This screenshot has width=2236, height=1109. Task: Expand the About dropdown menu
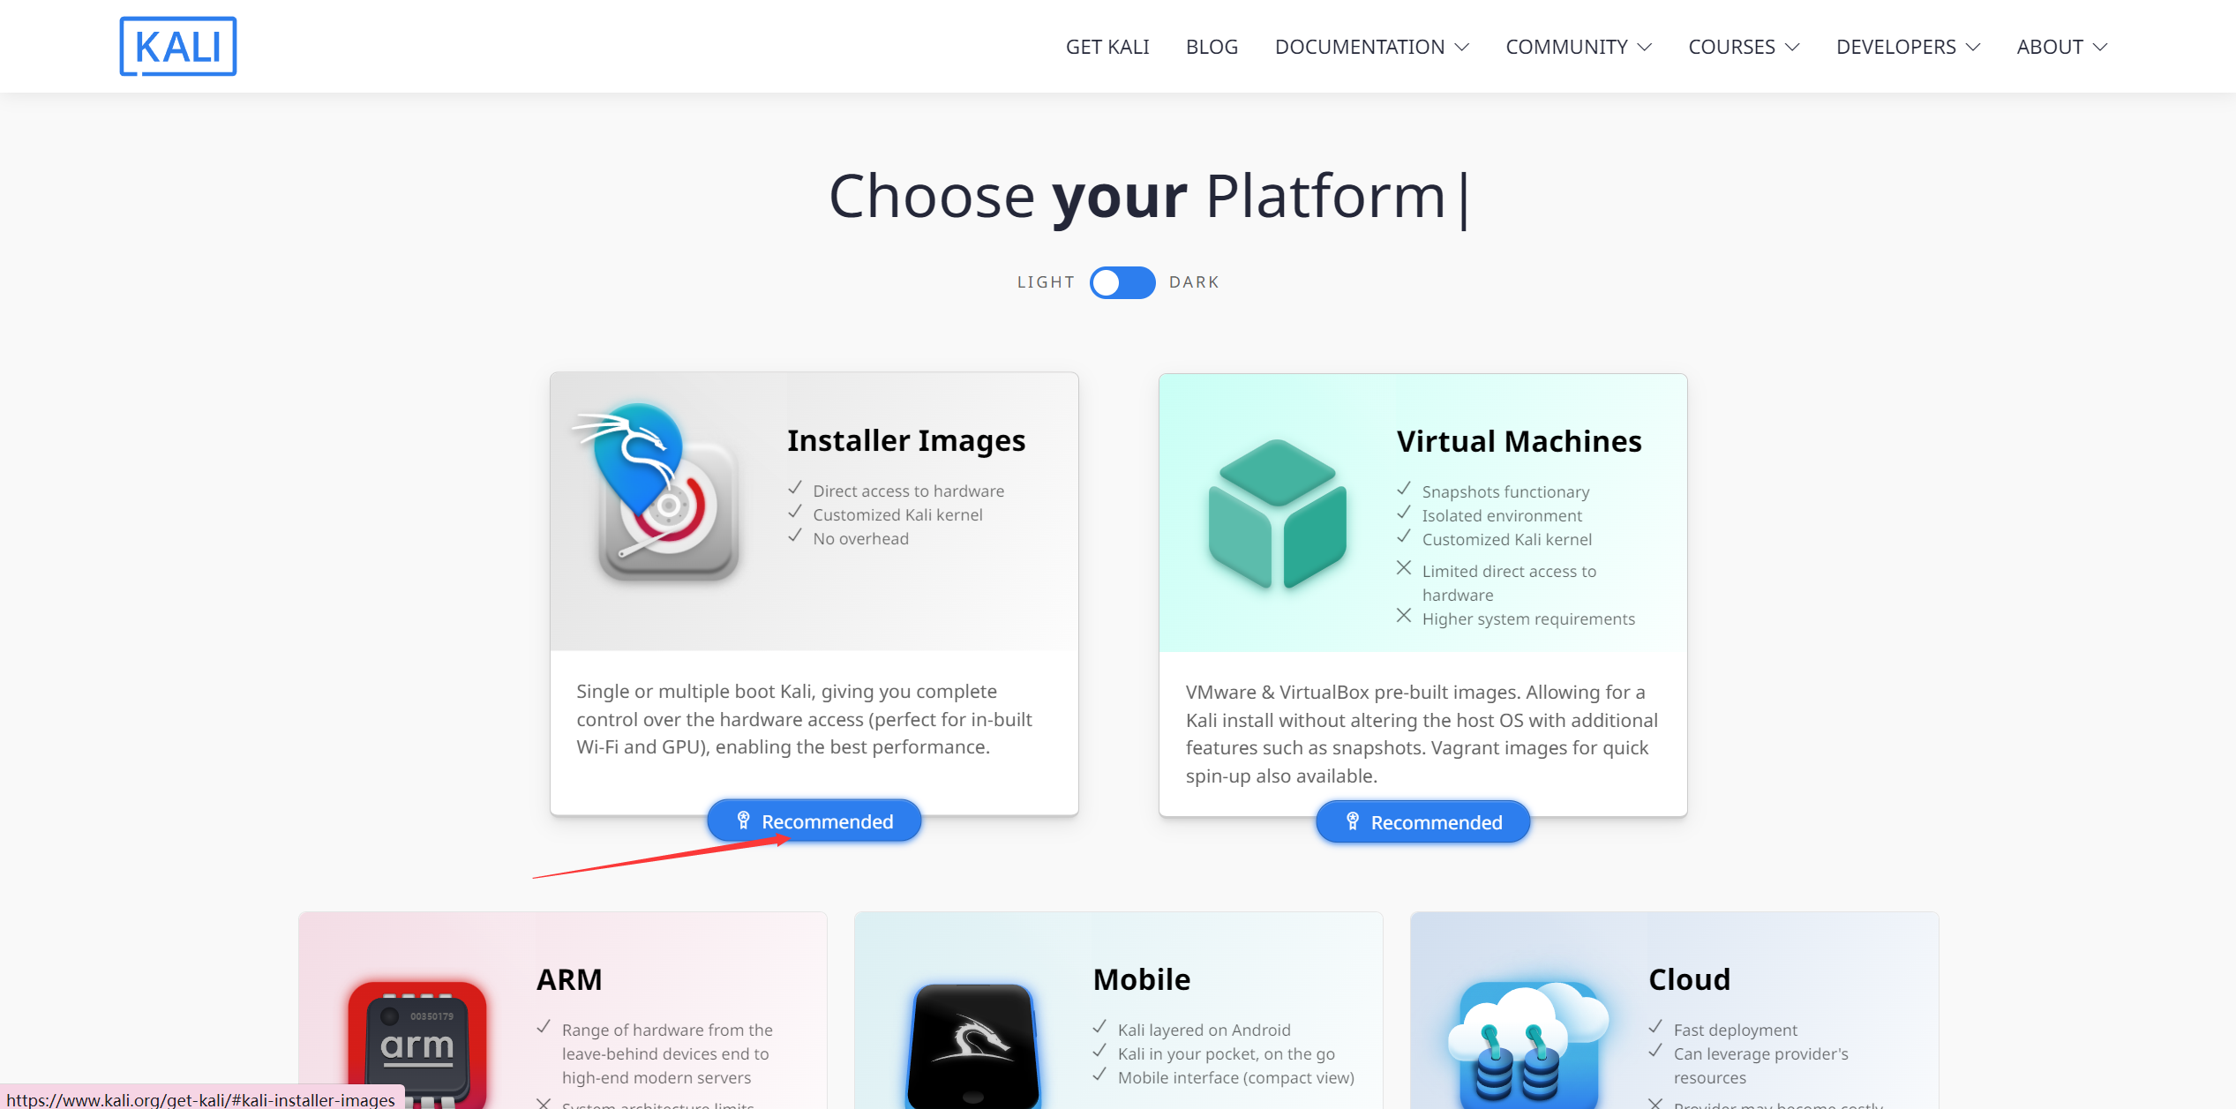pyautogui.click(x=2061, y=47)
